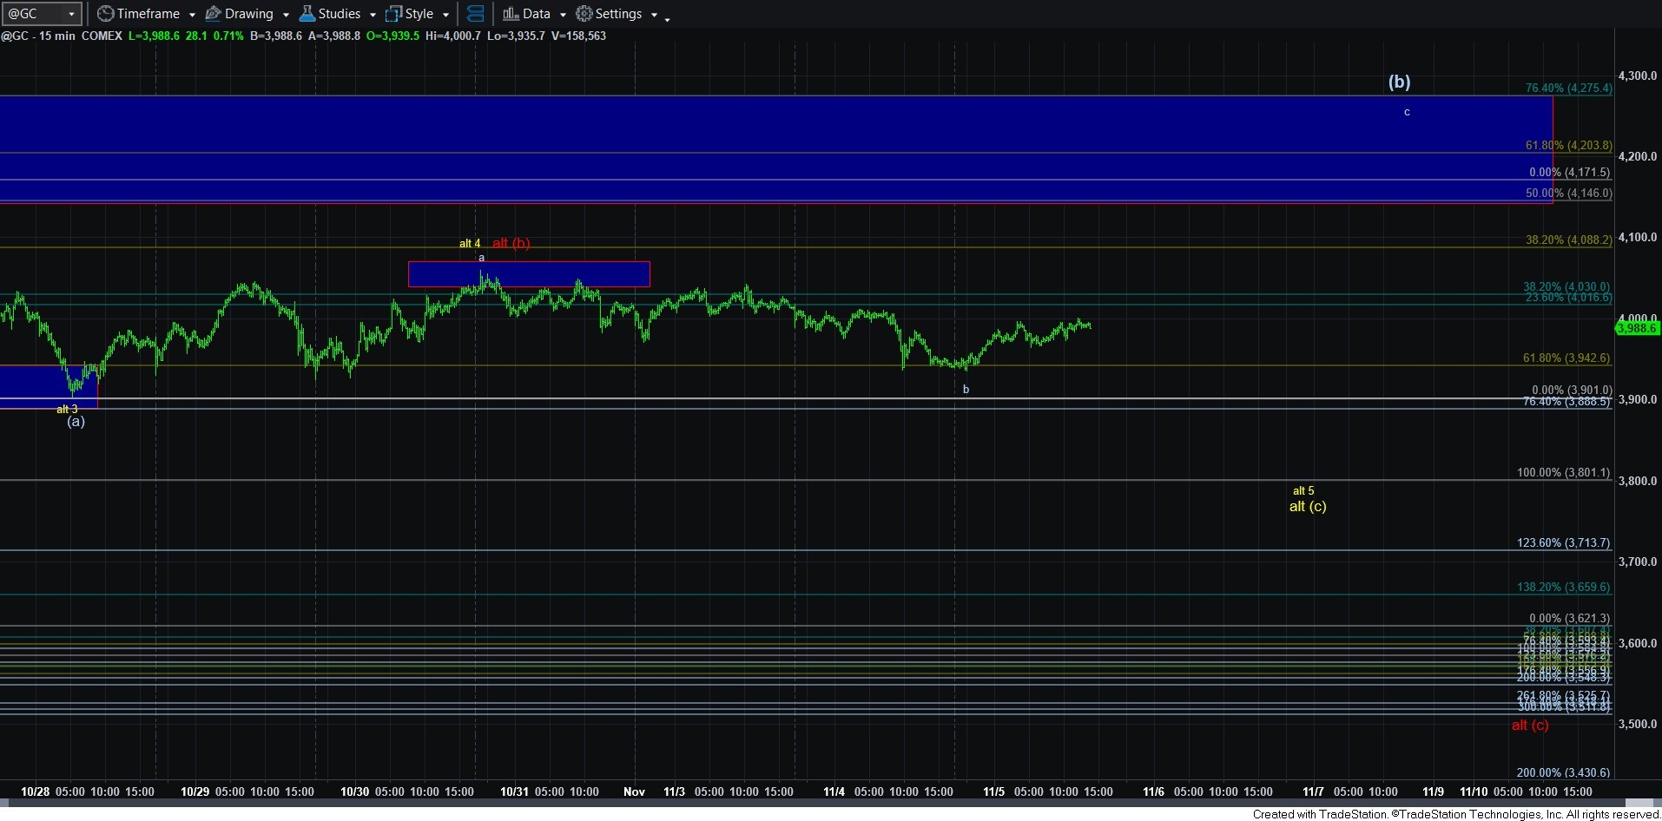Expand the arrow next to Studies
Image resolution: width=1662 pixels, height=821 pixels.
click(373, 15)
